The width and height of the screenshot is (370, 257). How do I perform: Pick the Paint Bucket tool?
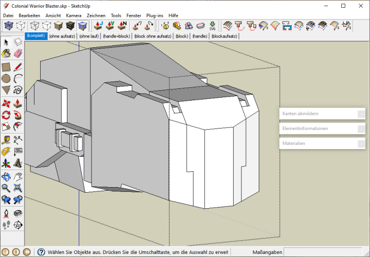click(6, 53)
